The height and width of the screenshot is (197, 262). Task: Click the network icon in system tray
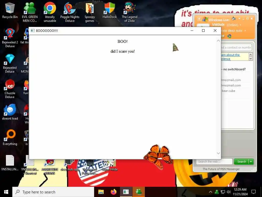(x=223, y=192)
